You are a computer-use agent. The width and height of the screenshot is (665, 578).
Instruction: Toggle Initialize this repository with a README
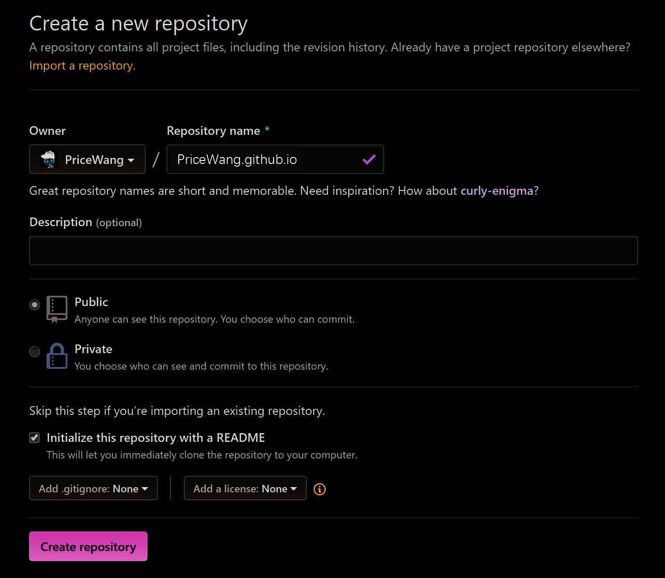click(x=34, y=438)
